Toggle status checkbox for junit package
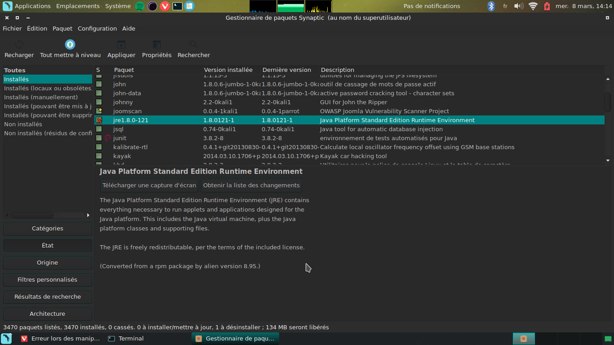 [99, 138]
